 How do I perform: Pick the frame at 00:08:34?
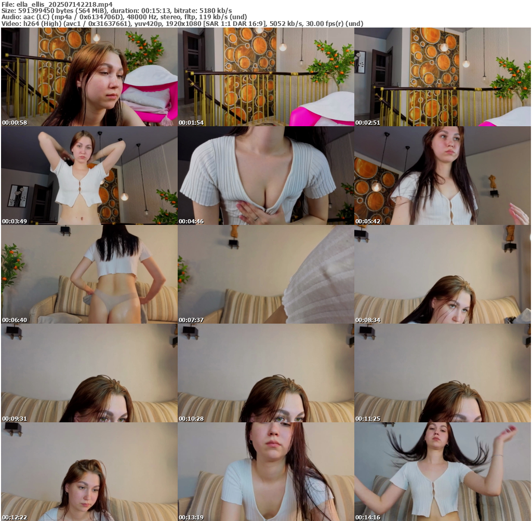[x=443, y=274]
